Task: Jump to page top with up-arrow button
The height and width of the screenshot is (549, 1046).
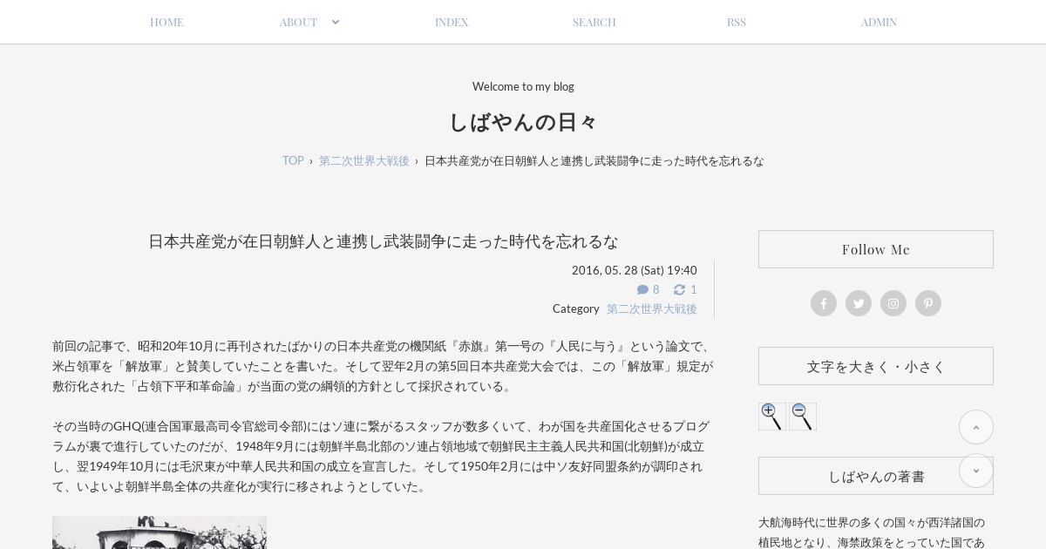Action: tap(976, 427)
